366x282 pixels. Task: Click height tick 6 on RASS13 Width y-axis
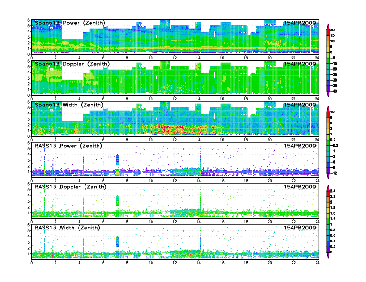tap(29, 225)
